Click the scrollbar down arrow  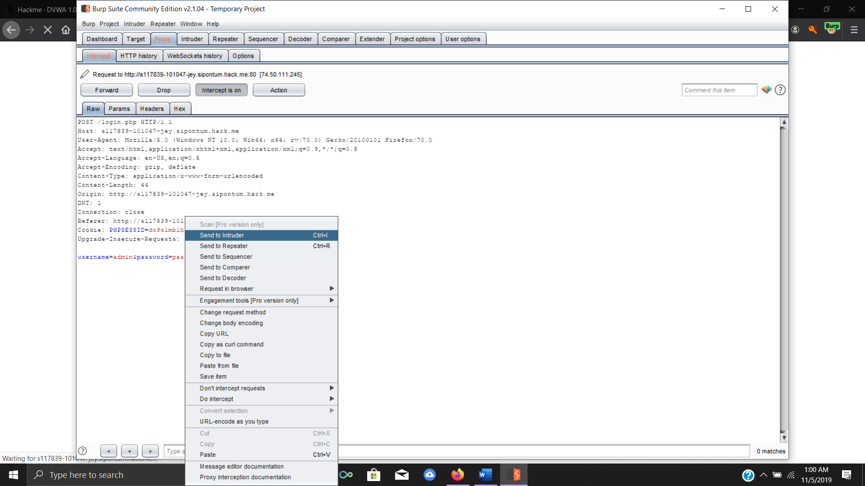pyautogui.click(x=784, y=438)
